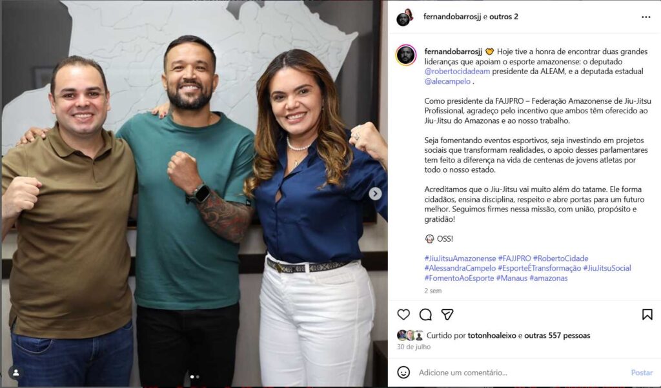This screenshot has height=388, width=661.
Task: Open the three-dot more options menu
Action: pyautogui.click(x=646, y=17)
